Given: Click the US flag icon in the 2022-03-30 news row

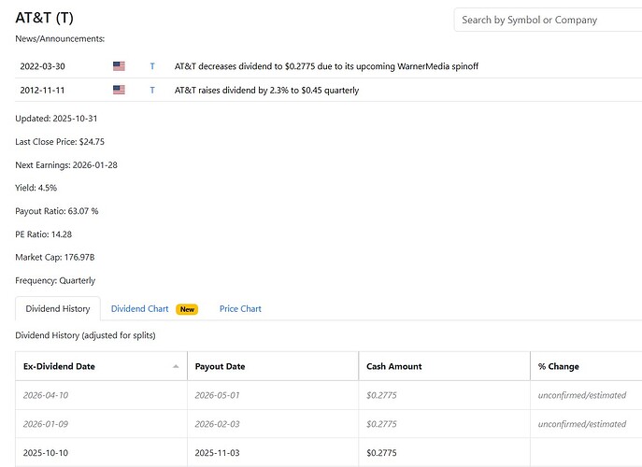Looking at the screenshot, I should [x=119, y=66].
